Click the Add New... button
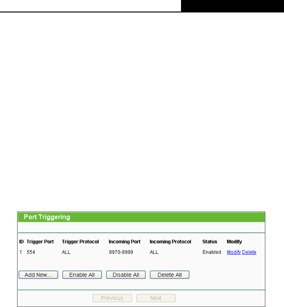 coord(38,275)
